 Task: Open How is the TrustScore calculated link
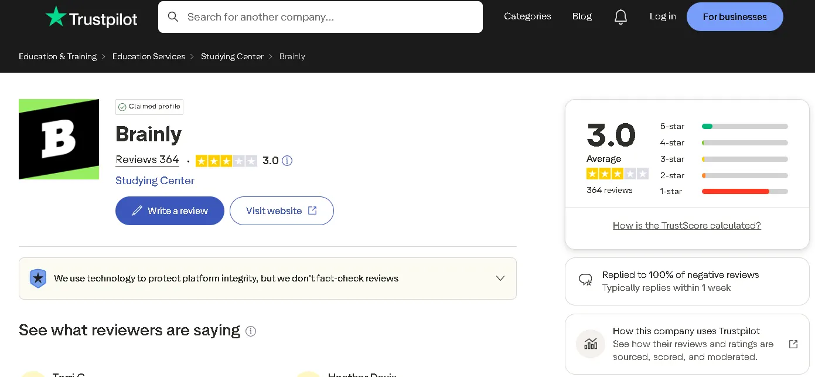pyautogui.click(x=687, y=225)
